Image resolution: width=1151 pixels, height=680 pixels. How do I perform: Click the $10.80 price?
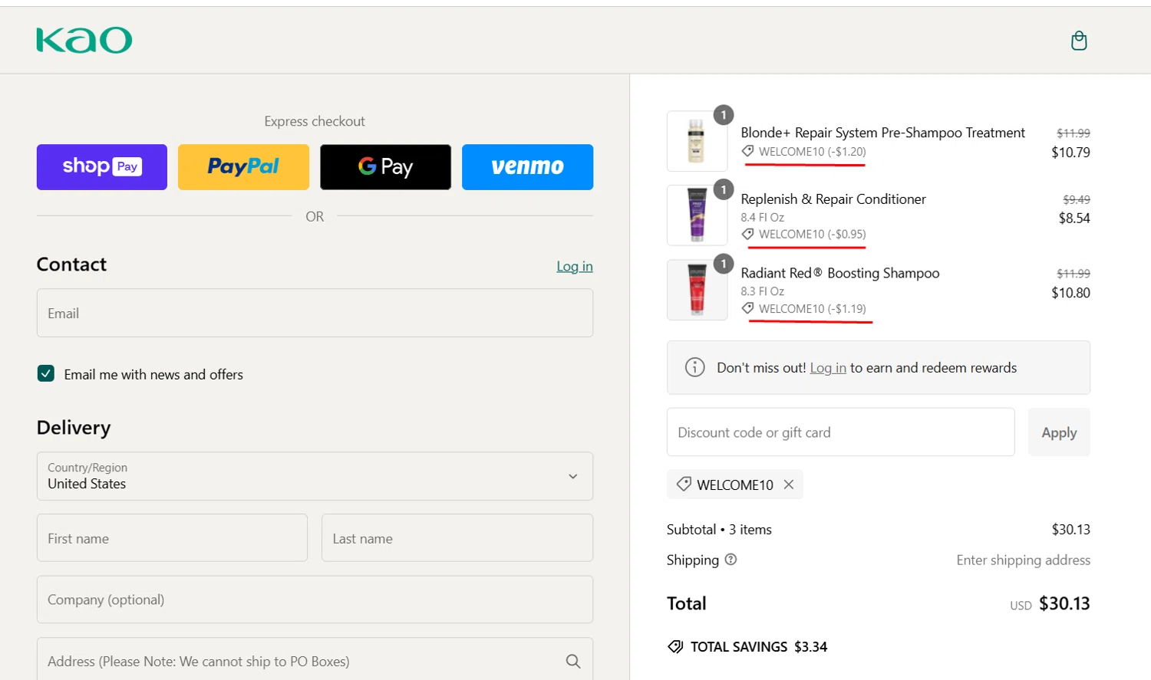tap(1070, 292)
